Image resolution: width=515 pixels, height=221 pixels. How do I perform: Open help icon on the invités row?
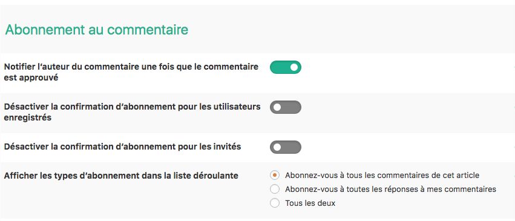tap(513, 147)
